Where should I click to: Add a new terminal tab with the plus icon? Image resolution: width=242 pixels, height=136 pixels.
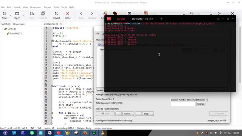click(x=161, y=19)
